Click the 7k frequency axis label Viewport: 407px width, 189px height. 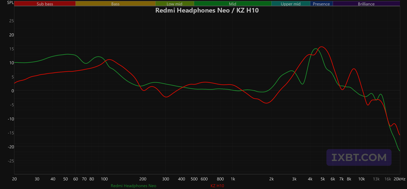pos(341,179)
